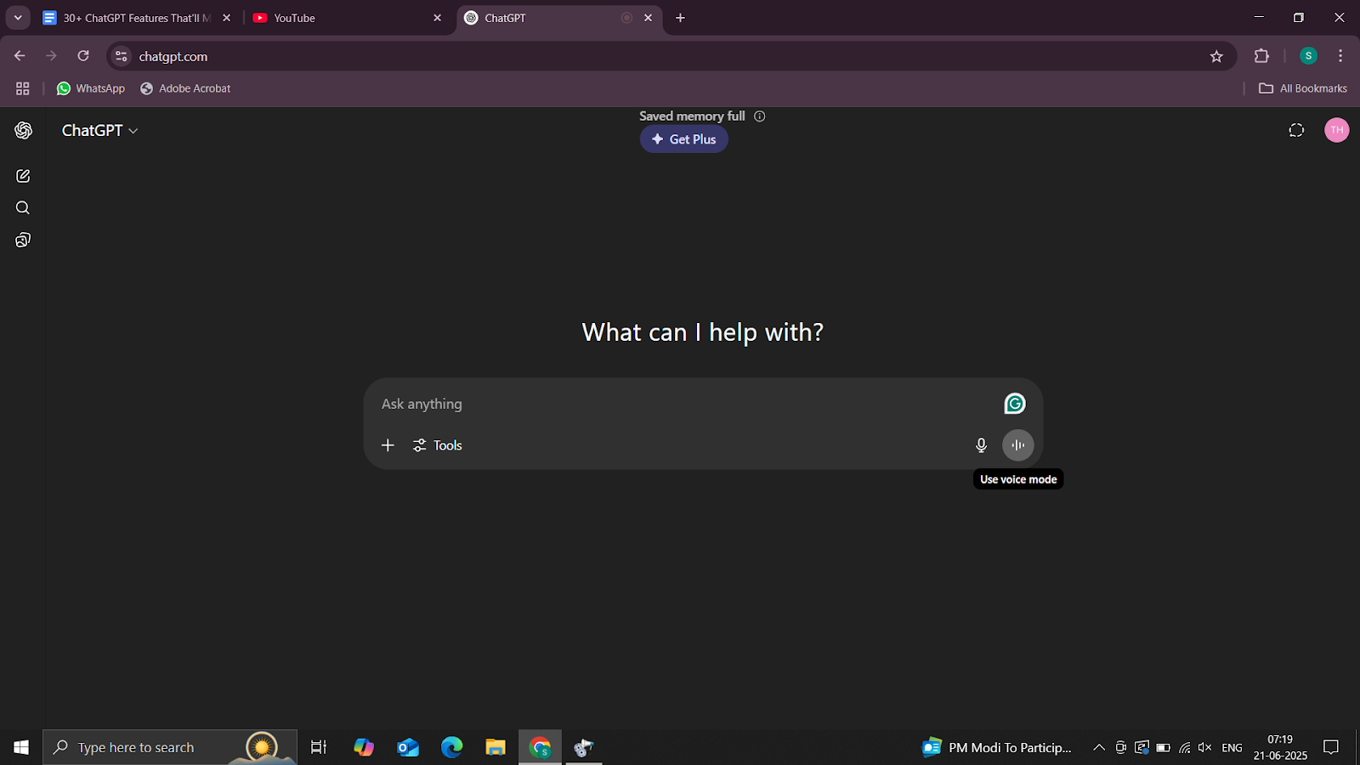Viewport: 1360px width, 765px height.
Task: Open the Library images icon in sidebar
Action: click(23, 241)
